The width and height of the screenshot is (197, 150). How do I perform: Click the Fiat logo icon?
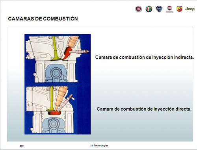click(138, 9)
